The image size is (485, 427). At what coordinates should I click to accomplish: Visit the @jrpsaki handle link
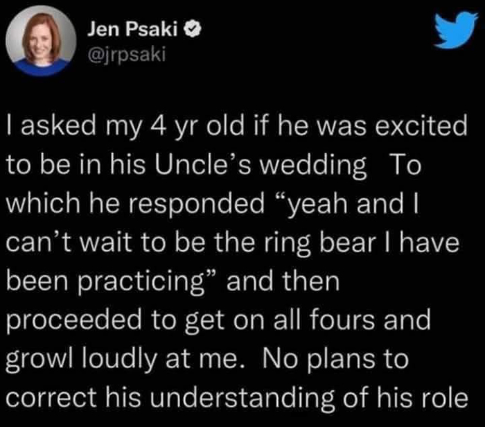[127, 55]
